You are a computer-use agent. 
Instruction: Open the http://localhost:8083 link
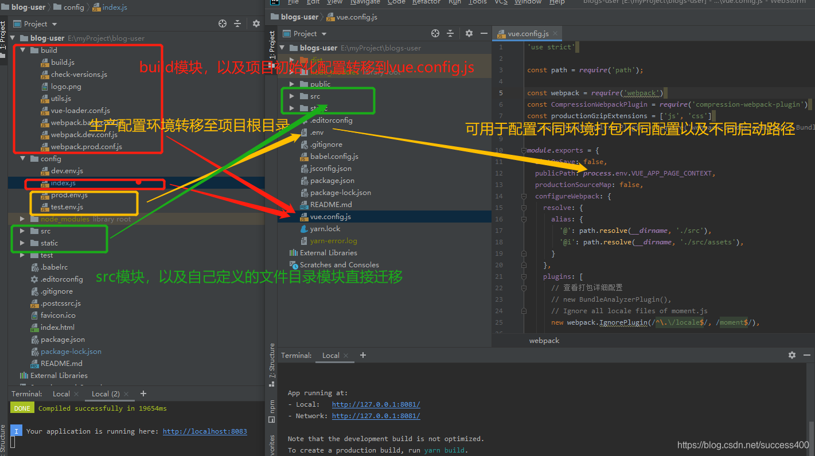click(x=205, y=431)
